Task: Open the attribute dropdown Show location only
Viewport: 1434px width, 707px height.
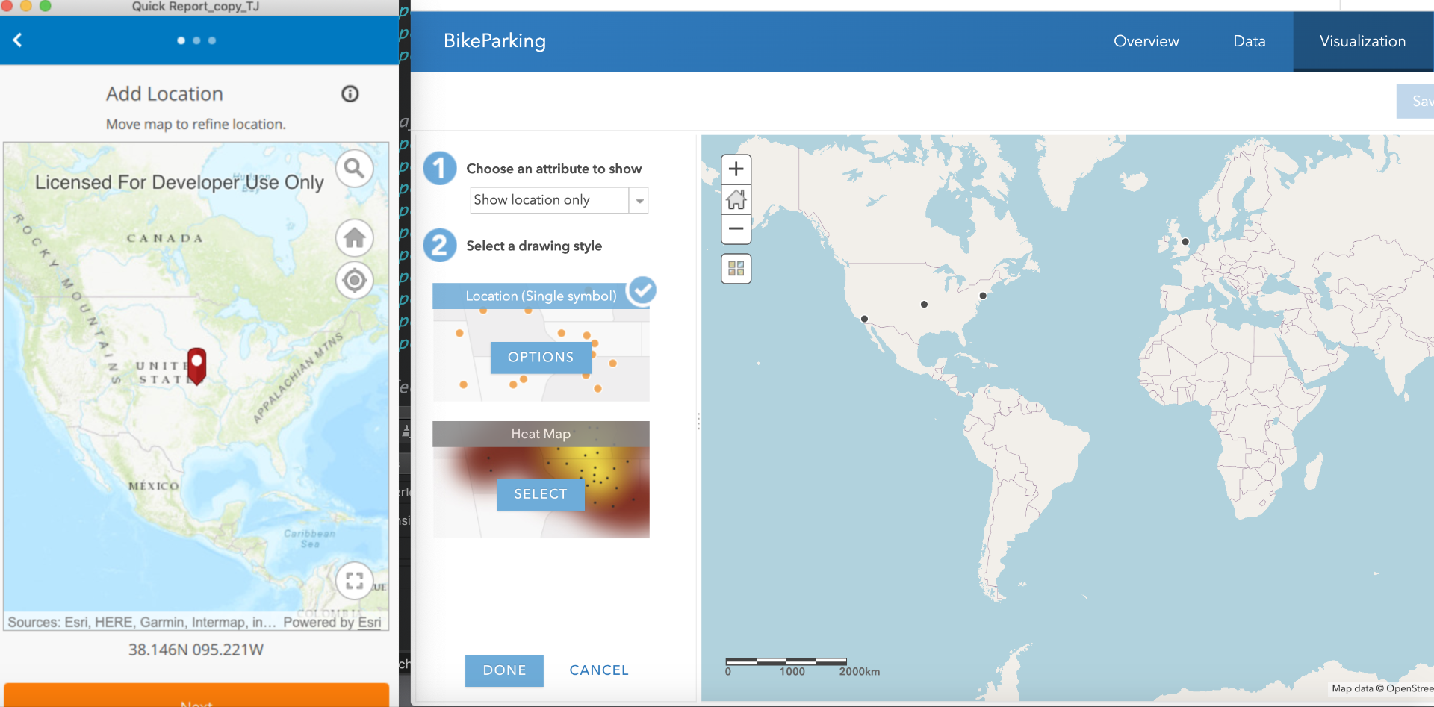Action: (559, 200)
